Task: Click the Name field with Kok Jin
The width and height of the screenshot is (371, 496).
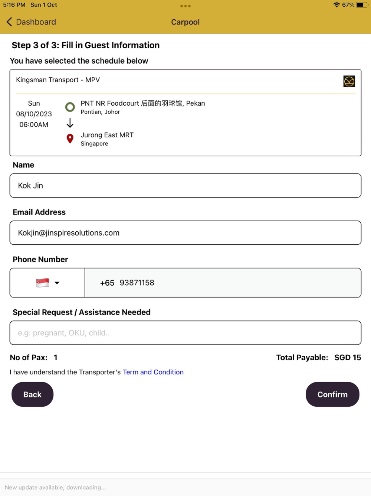Action: (x=185, y=186)
